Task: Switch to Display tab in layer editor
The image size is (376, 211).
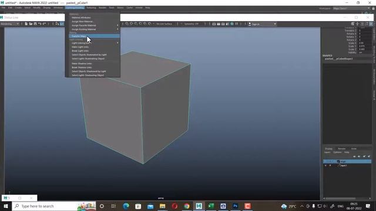Action: 328,148
